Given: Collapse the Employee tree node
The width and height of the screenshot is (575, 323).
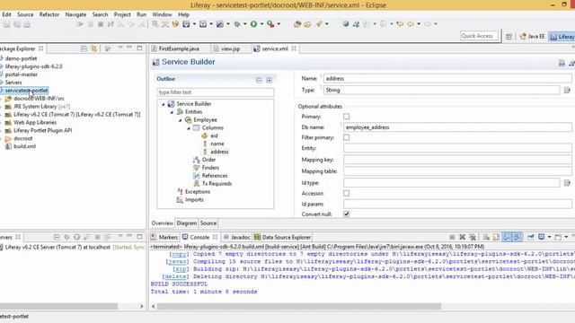Looking at the screenshot, I should 180,120.
